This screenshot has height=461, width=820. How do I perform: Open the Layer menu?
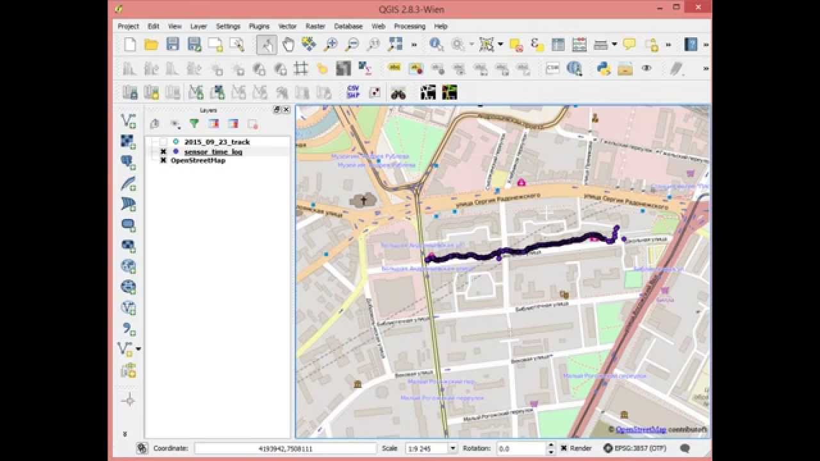(199, 26)
